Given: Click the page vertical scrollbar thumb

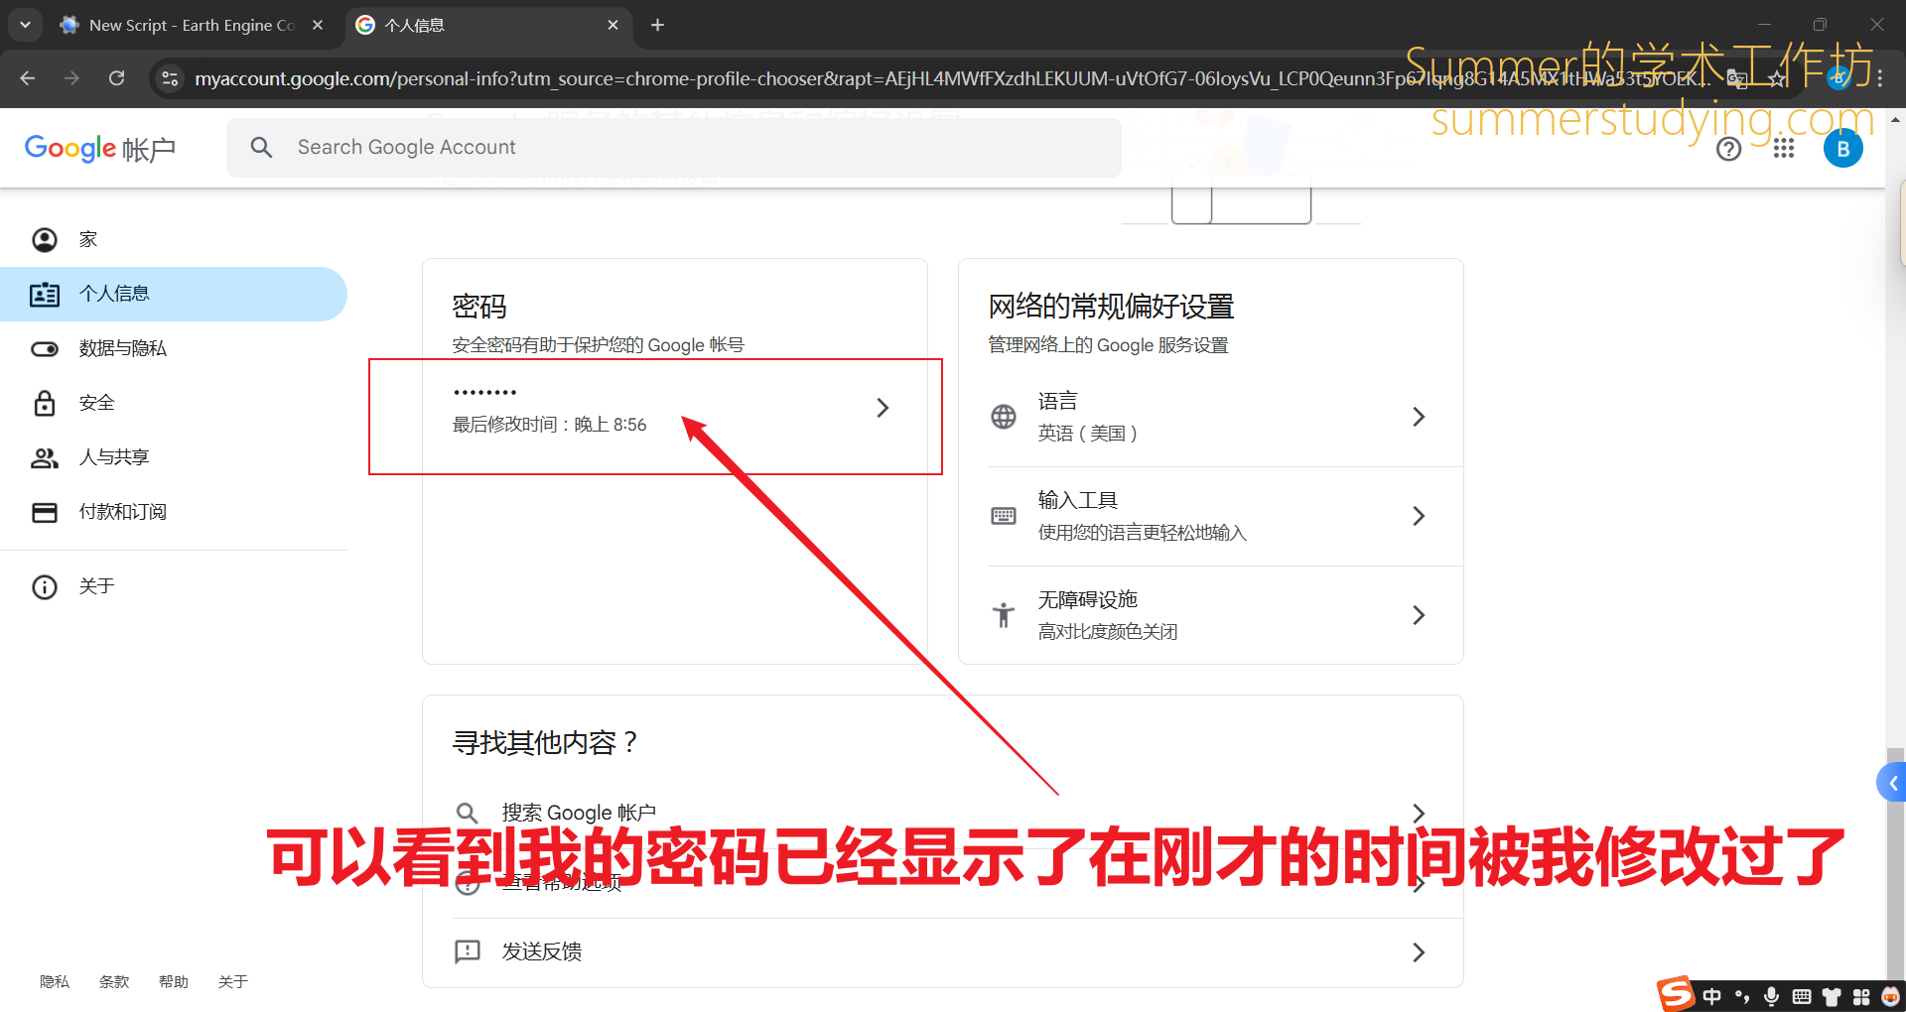Looking at the screenshot, I should [x=1895, y=863].
